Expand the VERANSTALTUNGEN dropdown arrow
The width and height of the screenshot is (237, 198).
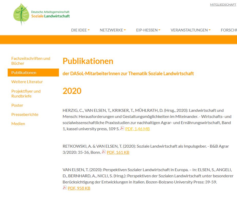coord(210,30)
